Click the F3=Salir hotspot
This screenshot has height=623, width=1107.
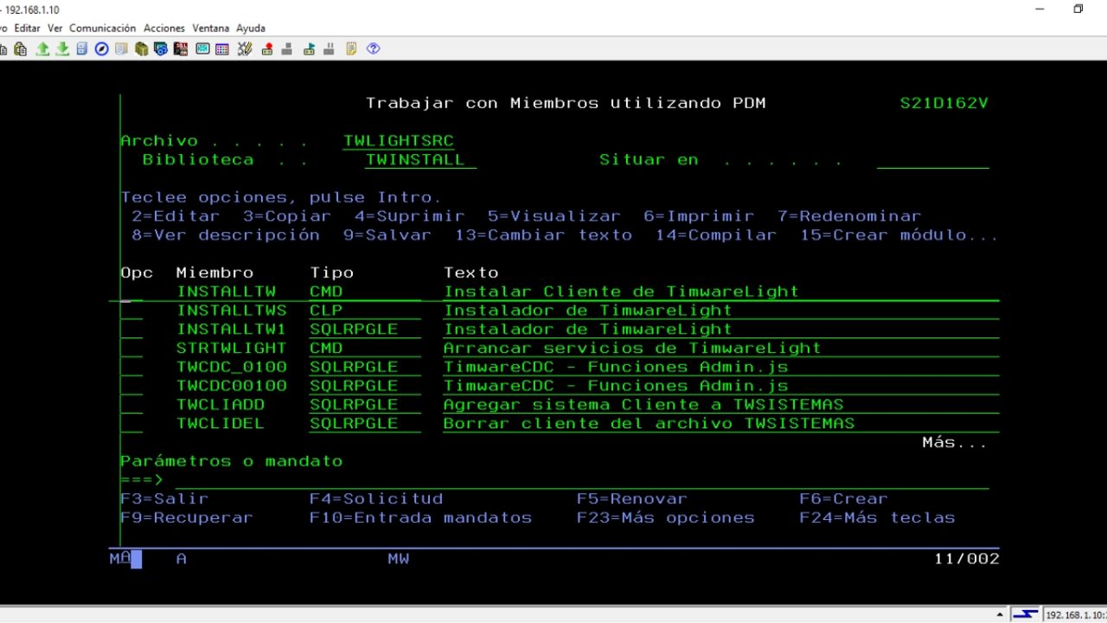pos(164,498)
